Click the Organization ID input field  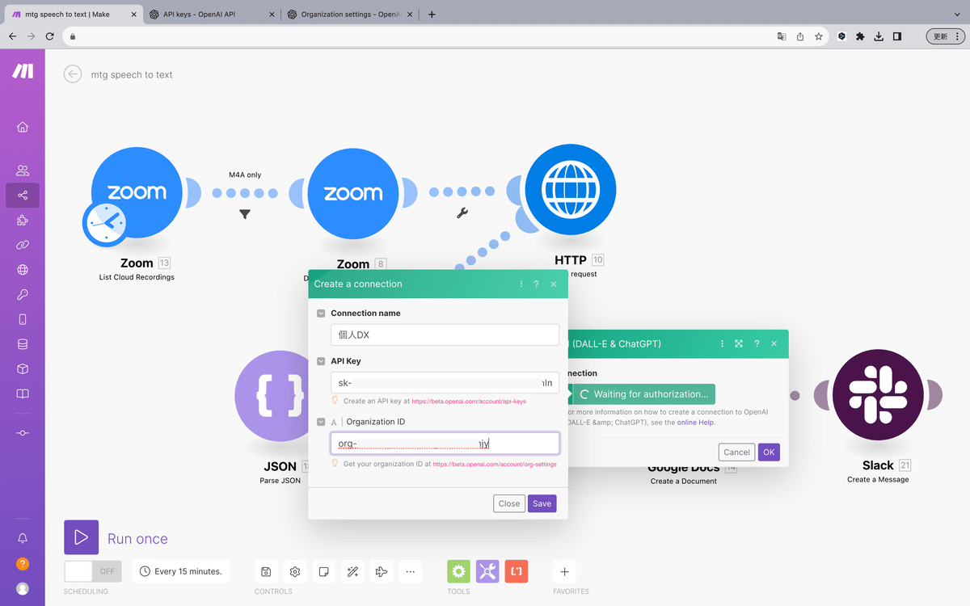click(x=445, y=443)
